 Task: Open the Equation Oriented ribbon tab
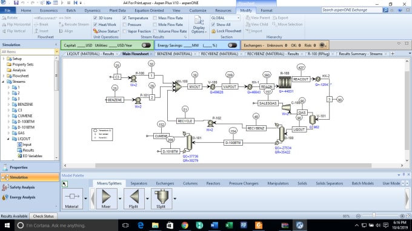pos(149,10)
